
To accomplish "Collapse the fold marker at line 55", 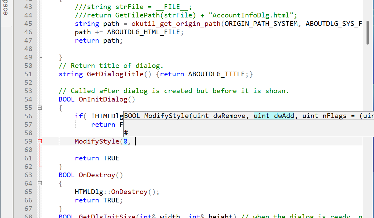I will [x=40, y=108].
